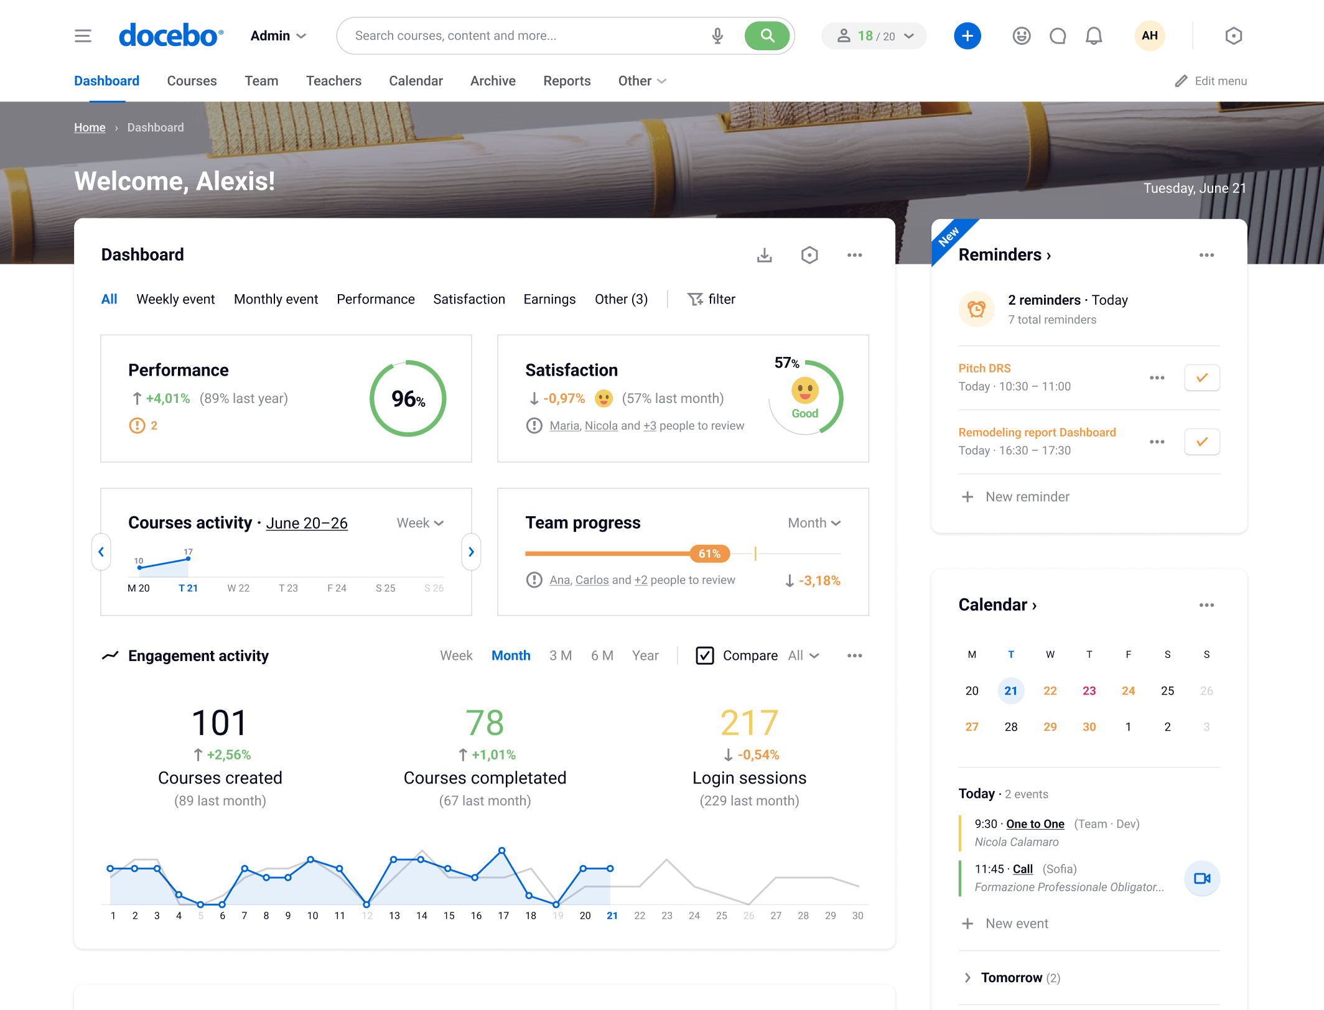Click the Home breadcrumb link
The height and width of the screenshot is (1010, 1324).
click(x=90, y=127)
